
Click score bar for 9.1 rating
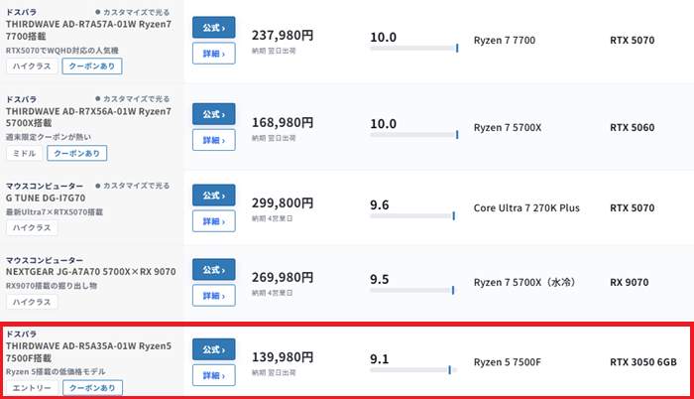pyautogui.click(x=413, y=370)
